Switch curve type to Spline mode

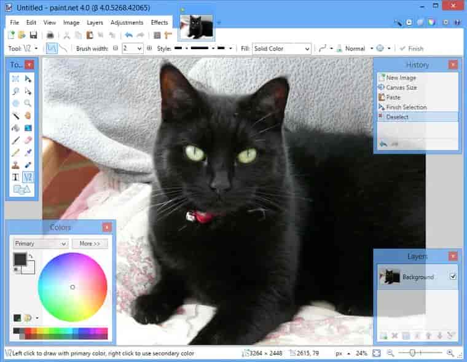(x=52, y=49)
